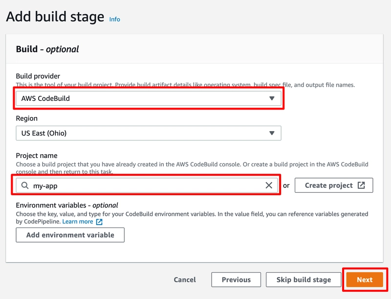Clear the my-app project name with X
391x299 pixels.
269,185
